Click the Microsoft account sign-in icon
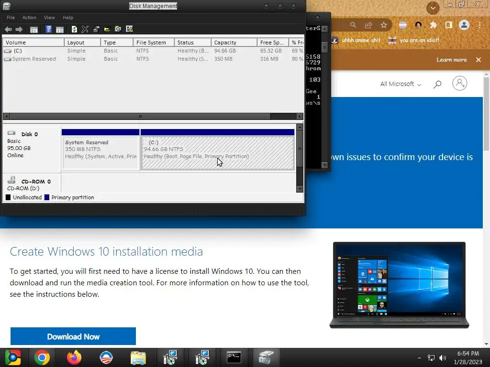The width and height of the screenshot is (490, 367). coord(460,83)
